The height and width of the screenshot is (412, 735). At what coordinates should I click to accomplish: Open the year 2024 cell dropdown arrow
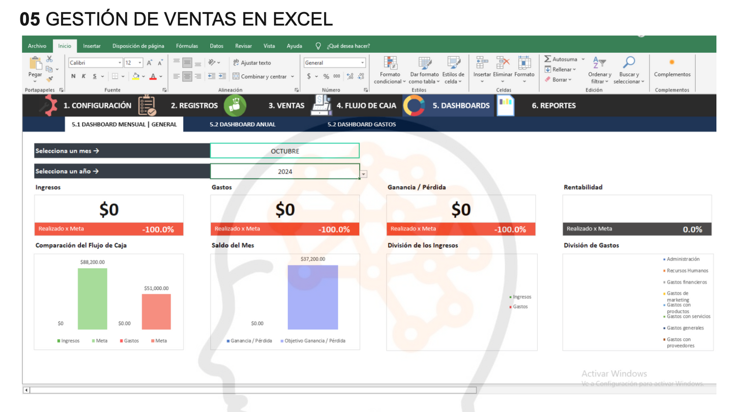[364, 174]
